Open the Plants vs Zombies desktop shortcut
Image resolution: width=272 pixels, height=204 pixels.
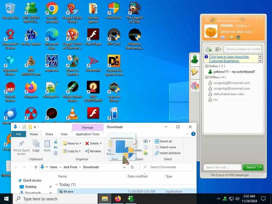point(73,65)
